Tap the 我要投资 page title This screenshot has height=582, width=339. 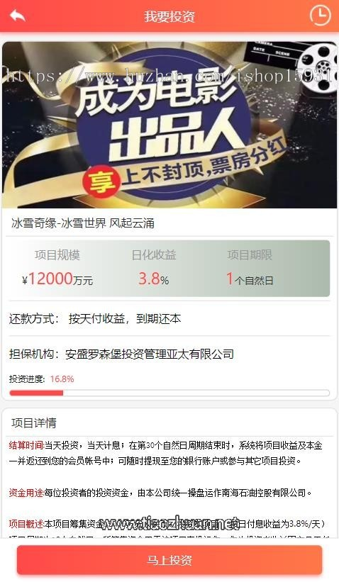tap(169, 16)
